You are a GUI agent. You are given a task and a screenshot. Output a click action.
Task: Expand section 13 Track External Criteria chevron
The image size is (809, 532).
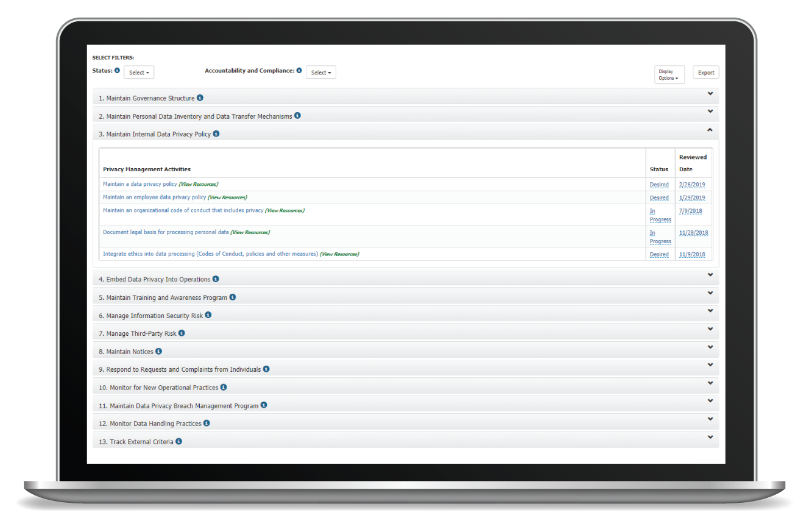(x=710, y=437)
